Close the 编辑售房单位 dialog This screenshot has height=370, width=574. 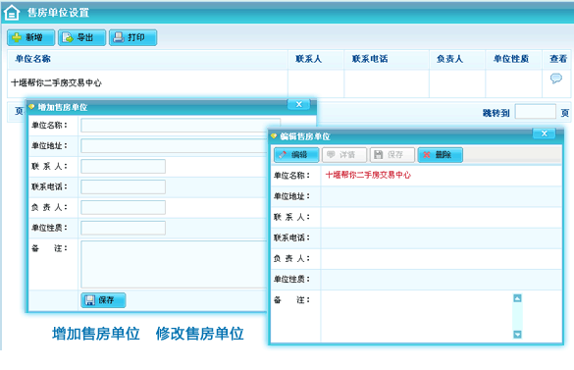click(x=545, y=133)
